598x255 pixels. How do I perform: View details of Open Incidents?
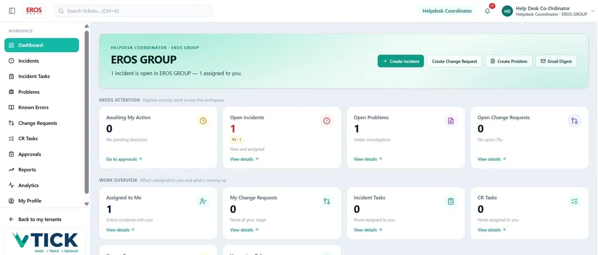click(244, 159)
